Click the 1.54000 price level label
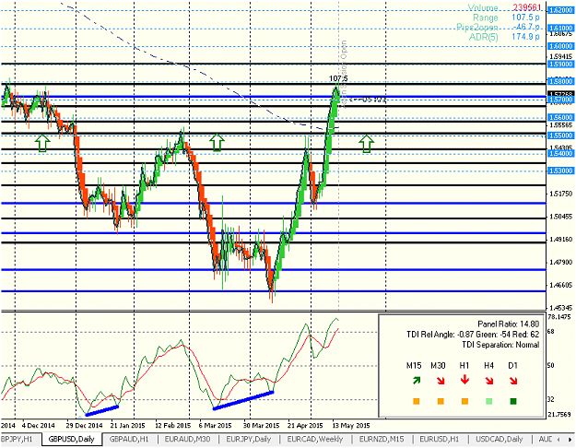This screenshot has height=448, width=576. pyautogui.click(x=560, y=153)
